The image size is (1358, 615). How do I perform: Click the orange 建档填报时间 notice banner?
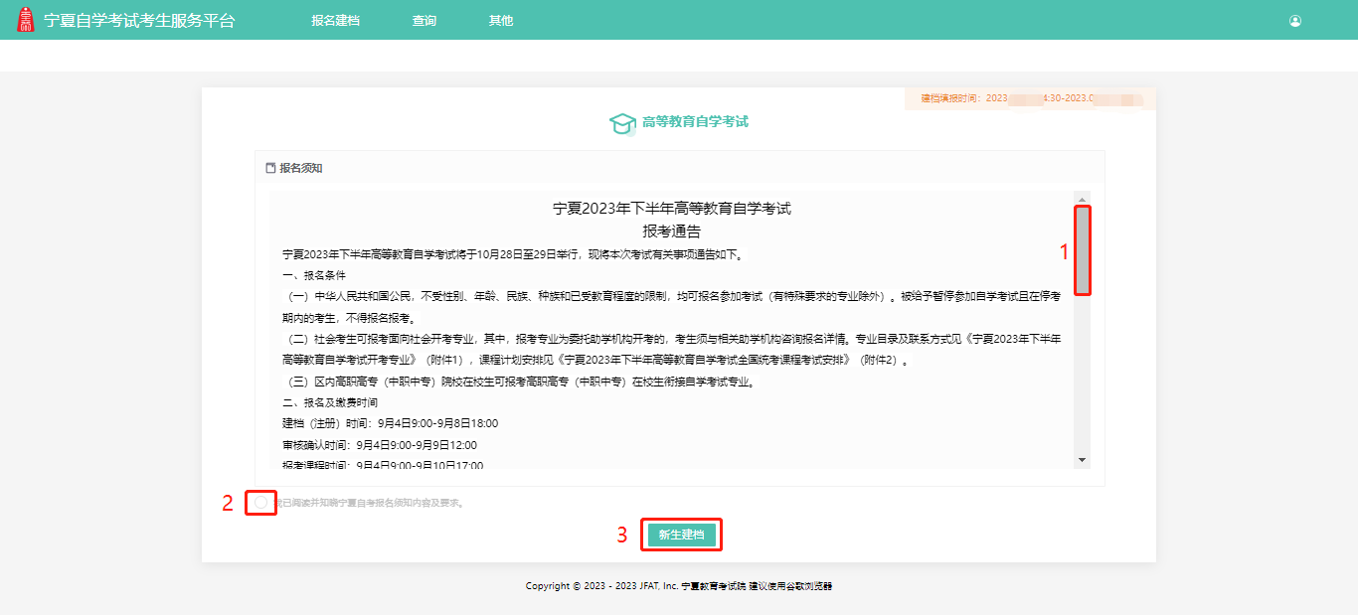pyautogui.click(x=1029, y=98)
